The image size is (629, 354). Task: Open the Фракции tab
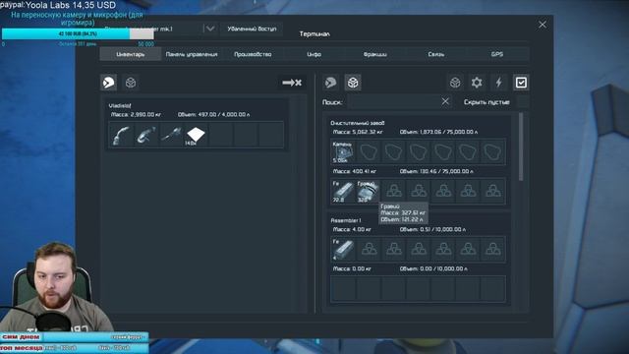click(375, 54)
